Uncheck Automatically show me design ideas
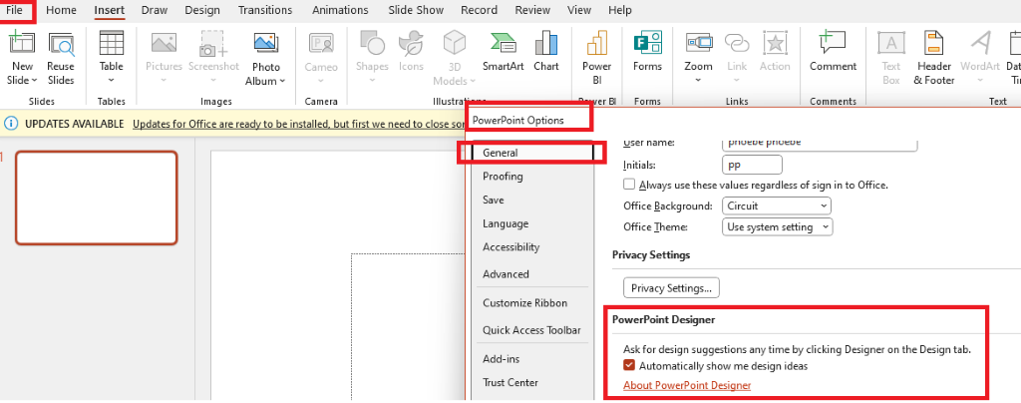Image resolution: width=1021 pixels, height=403 pixels. (629, 365)
